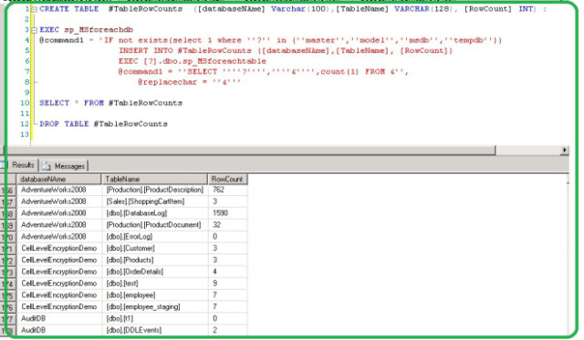Click the EXEC [?].dbo.sp_MSforeachtable line
Screen dimensions: 584x340
[193, 61]
